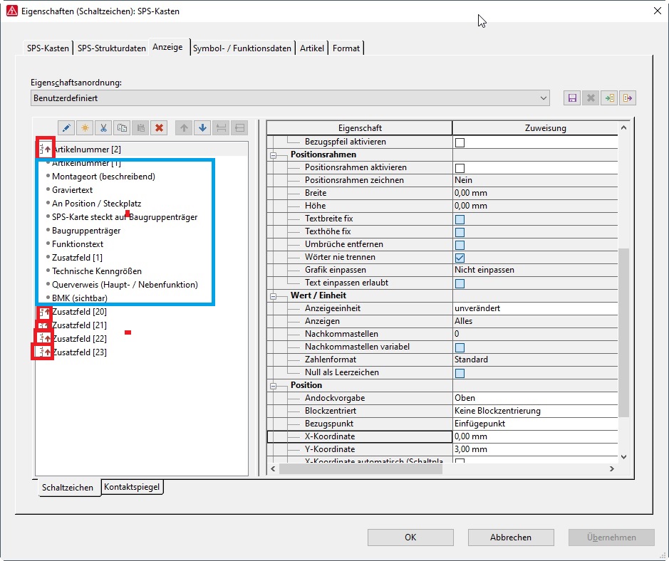Screen dimensions: 669x561
Task: Switch to the Kontaktspiegel bottom tab
Action: [x=132, y=486]
